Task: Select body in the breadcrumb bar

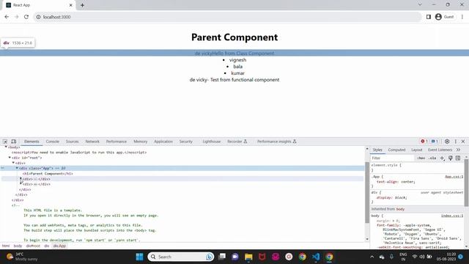Action: 18,246
